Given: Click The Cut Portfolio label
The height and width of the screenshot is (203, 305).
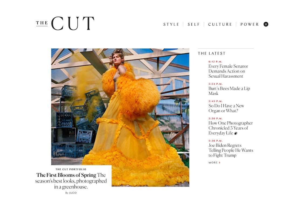Looking at the screenshot, I should (x=71, y=169).
